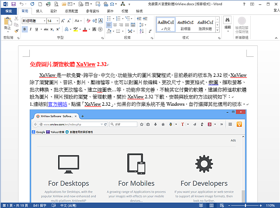This screenshot has height=208, width=280.
Task: Open ribbon display options icon
Action: [252, 4]
